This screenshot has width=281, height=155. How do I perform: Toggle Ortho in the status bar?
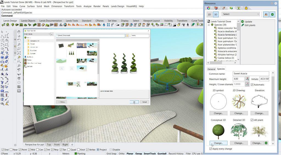pyautogui.click(x=122, y=154)
